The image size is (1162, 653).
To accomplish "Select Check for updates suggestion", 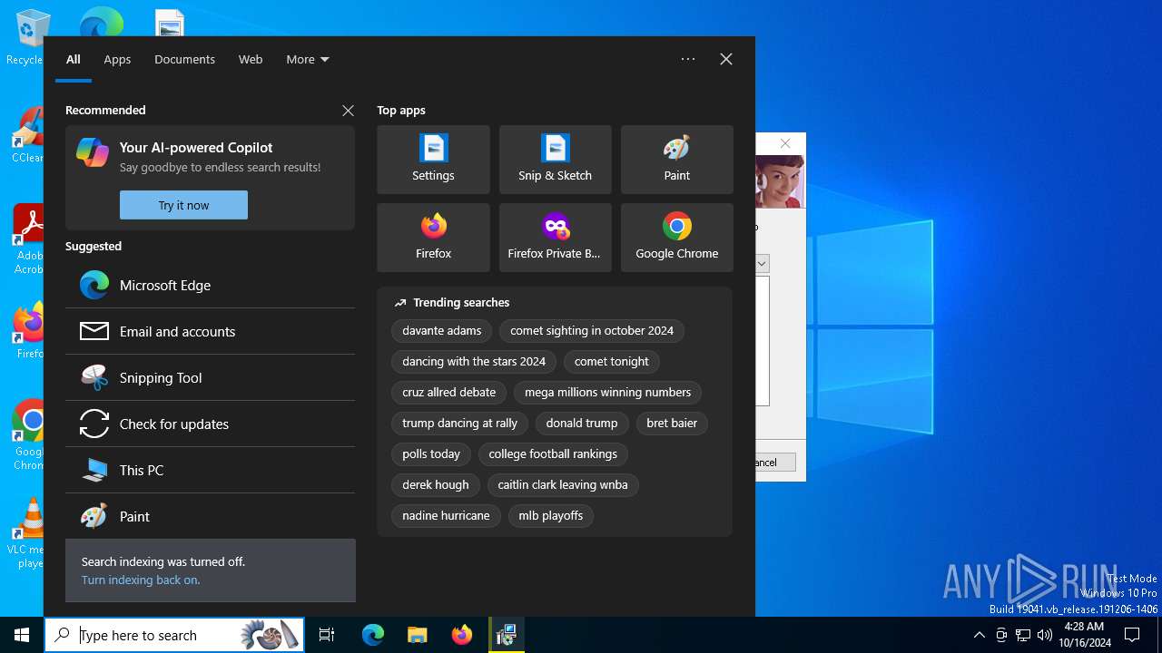I will click(210, 424).
